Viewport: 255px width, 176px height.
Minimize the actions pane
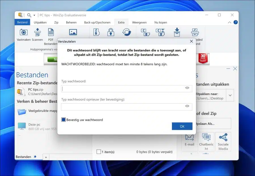pyautogui.click(x=228, y=69)
